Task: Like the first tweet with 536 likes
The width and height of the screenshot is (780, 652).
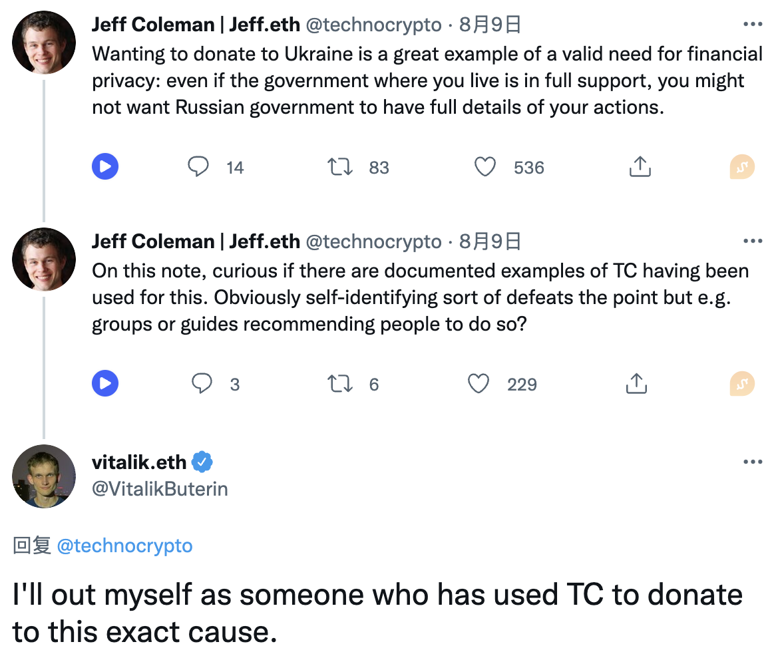Action: (485, 166)
